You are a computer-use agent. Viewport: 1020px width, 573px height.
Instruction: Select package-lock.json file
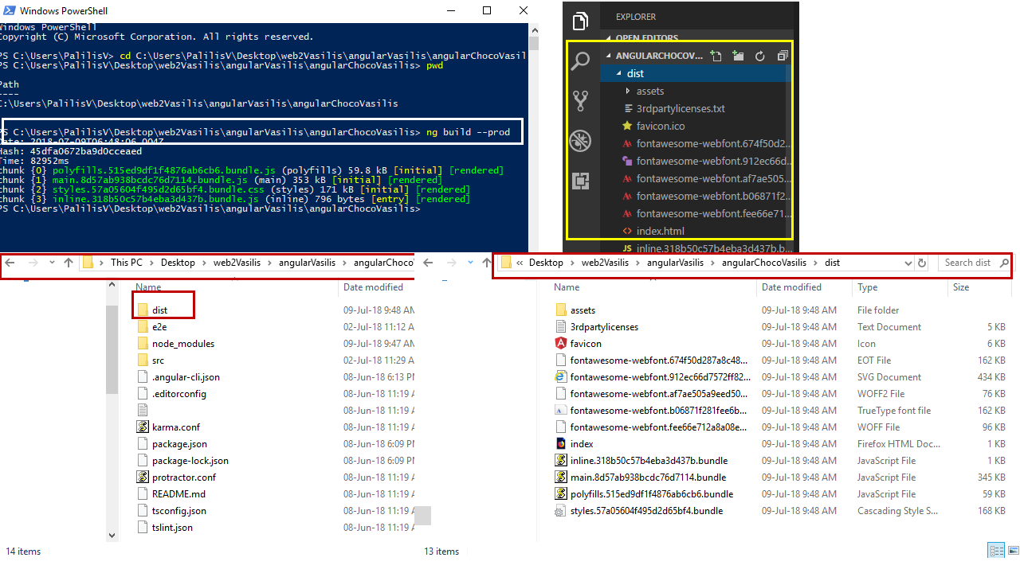(x=190, y=461)
